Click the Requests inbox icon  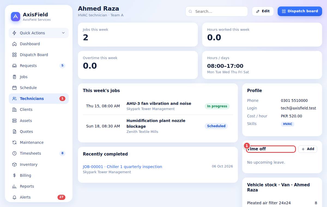14,66
